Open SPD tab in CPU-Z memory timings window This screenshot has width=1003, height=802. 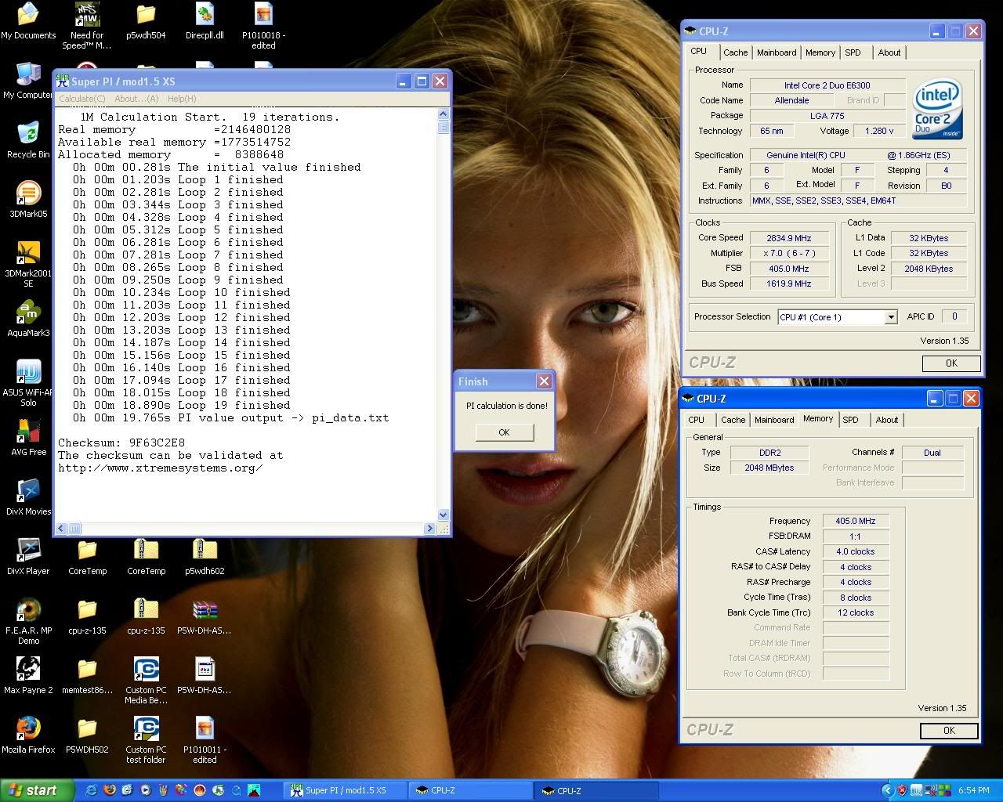(x=851, y=420)
